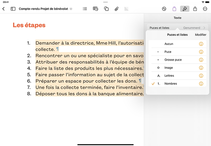
Task: Open info for the Lettres style
Action: click(x=201, y=76)
